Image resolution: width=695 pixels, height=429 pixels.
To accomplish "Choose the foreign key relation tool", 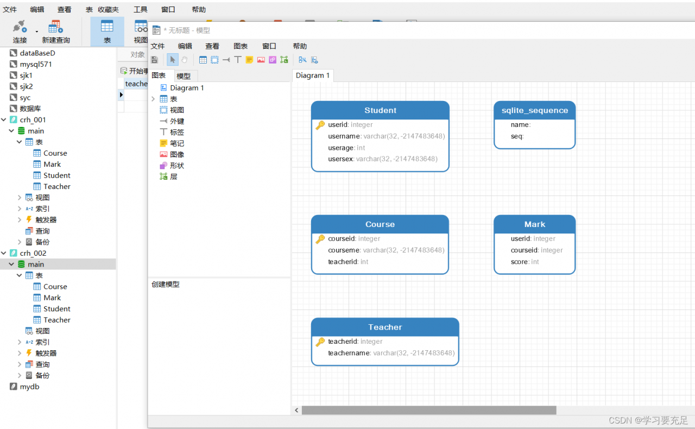I will tap(226, 60).
